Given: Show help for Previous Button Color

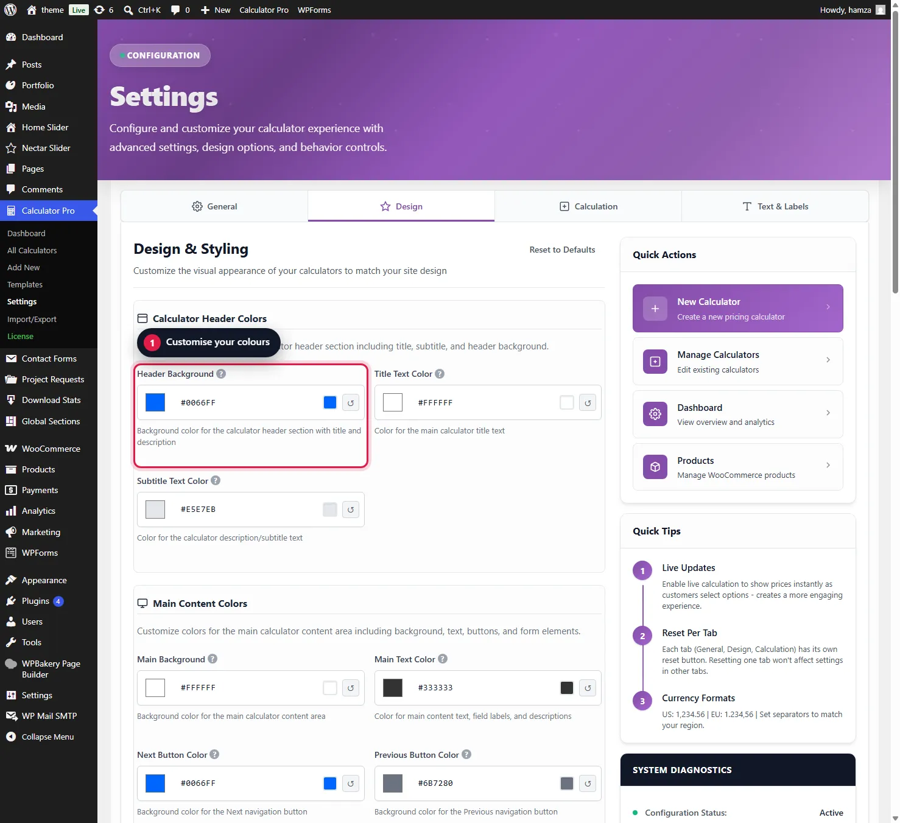Looking at the screenshot, I should pos(466,754).
